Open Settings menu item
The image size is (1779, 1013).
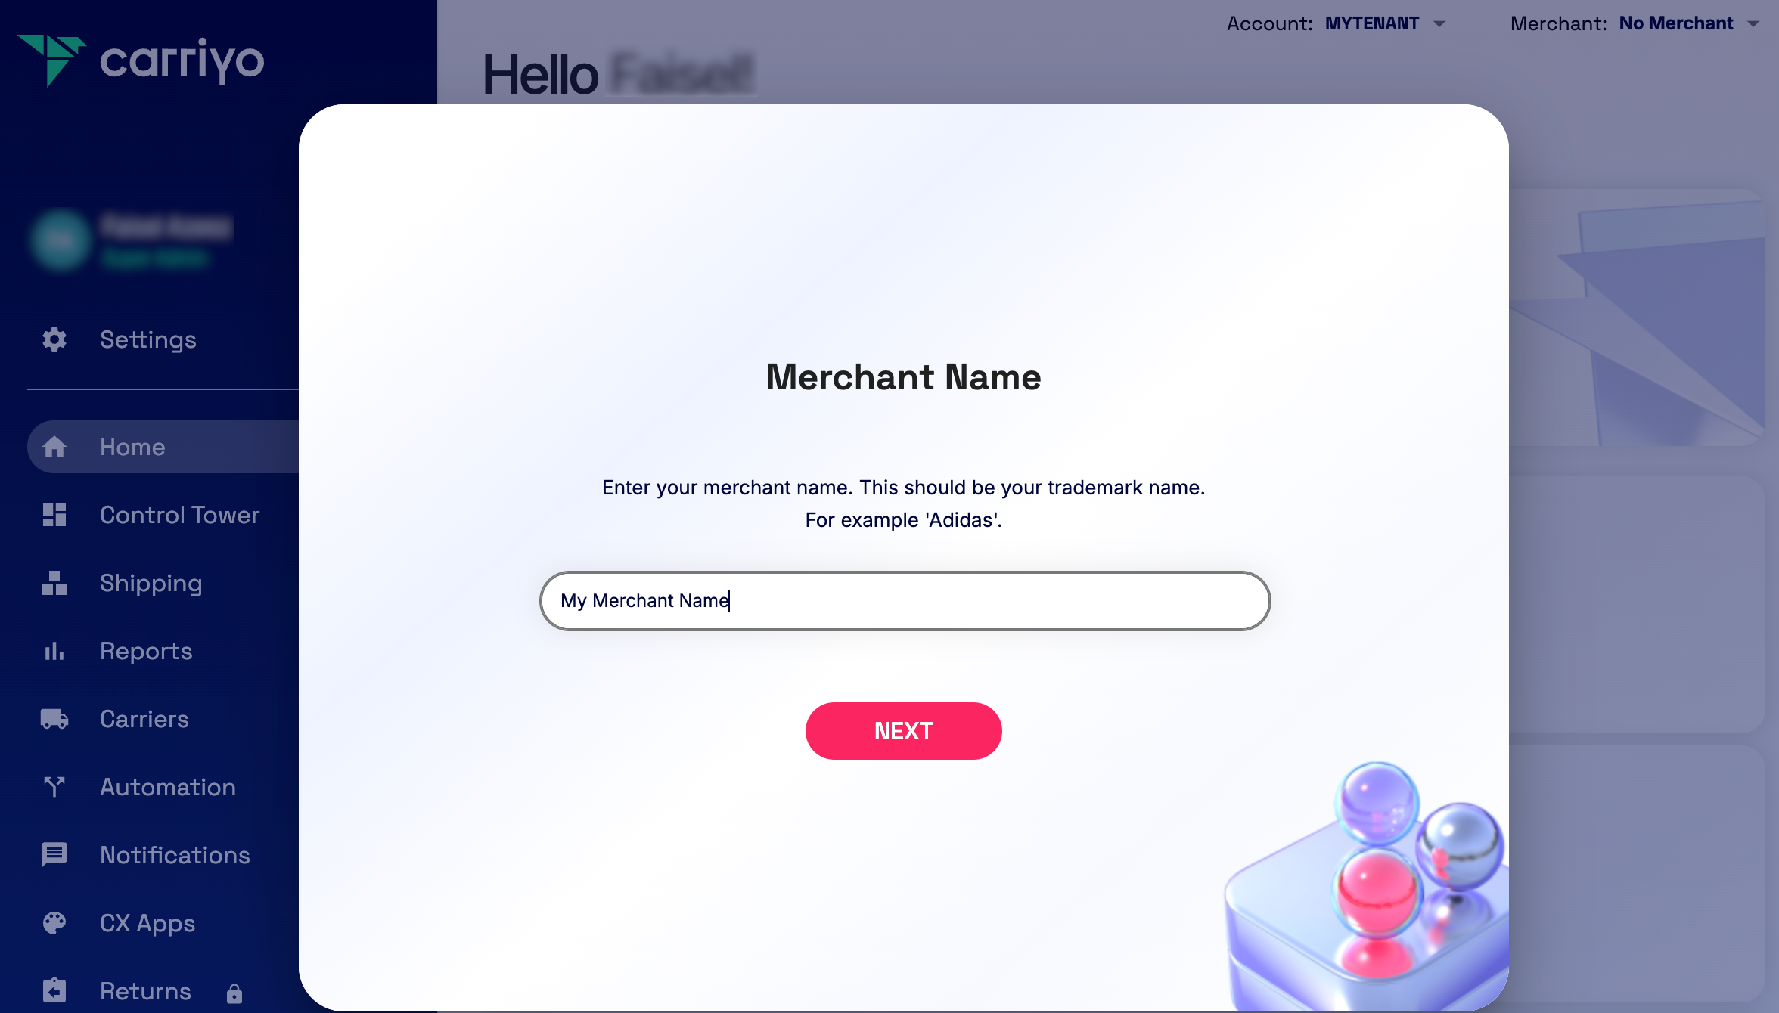tap(147, 339)
